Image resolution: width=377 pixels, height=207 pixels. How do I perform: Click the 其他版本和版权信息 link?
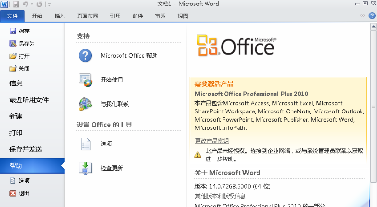click(x=220, y=196)
